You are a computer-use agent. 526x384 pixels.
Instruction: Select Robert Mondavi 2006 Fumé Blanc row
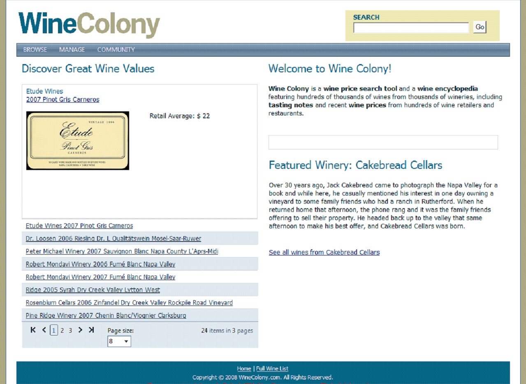tap(140, 264)
